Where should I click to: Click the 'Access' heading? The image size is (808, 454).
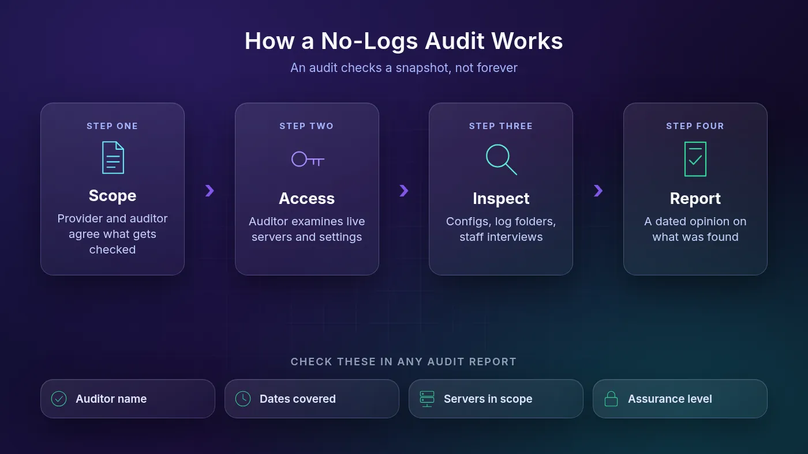coord(307,199)
